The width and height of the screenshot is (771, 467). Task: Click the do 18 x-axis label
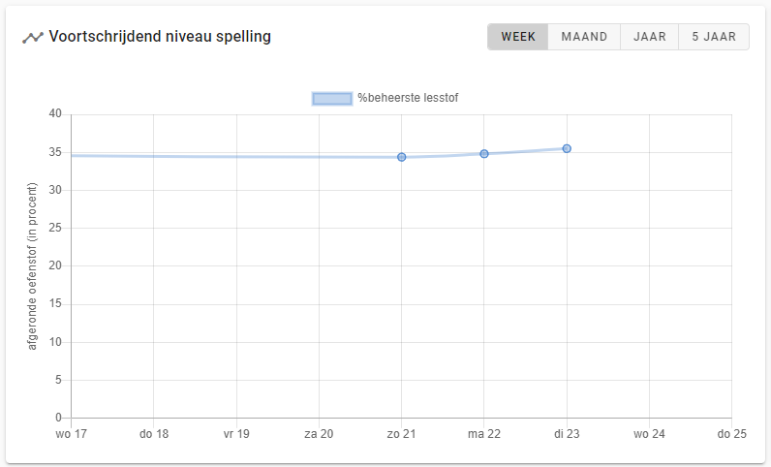[154, 434]
